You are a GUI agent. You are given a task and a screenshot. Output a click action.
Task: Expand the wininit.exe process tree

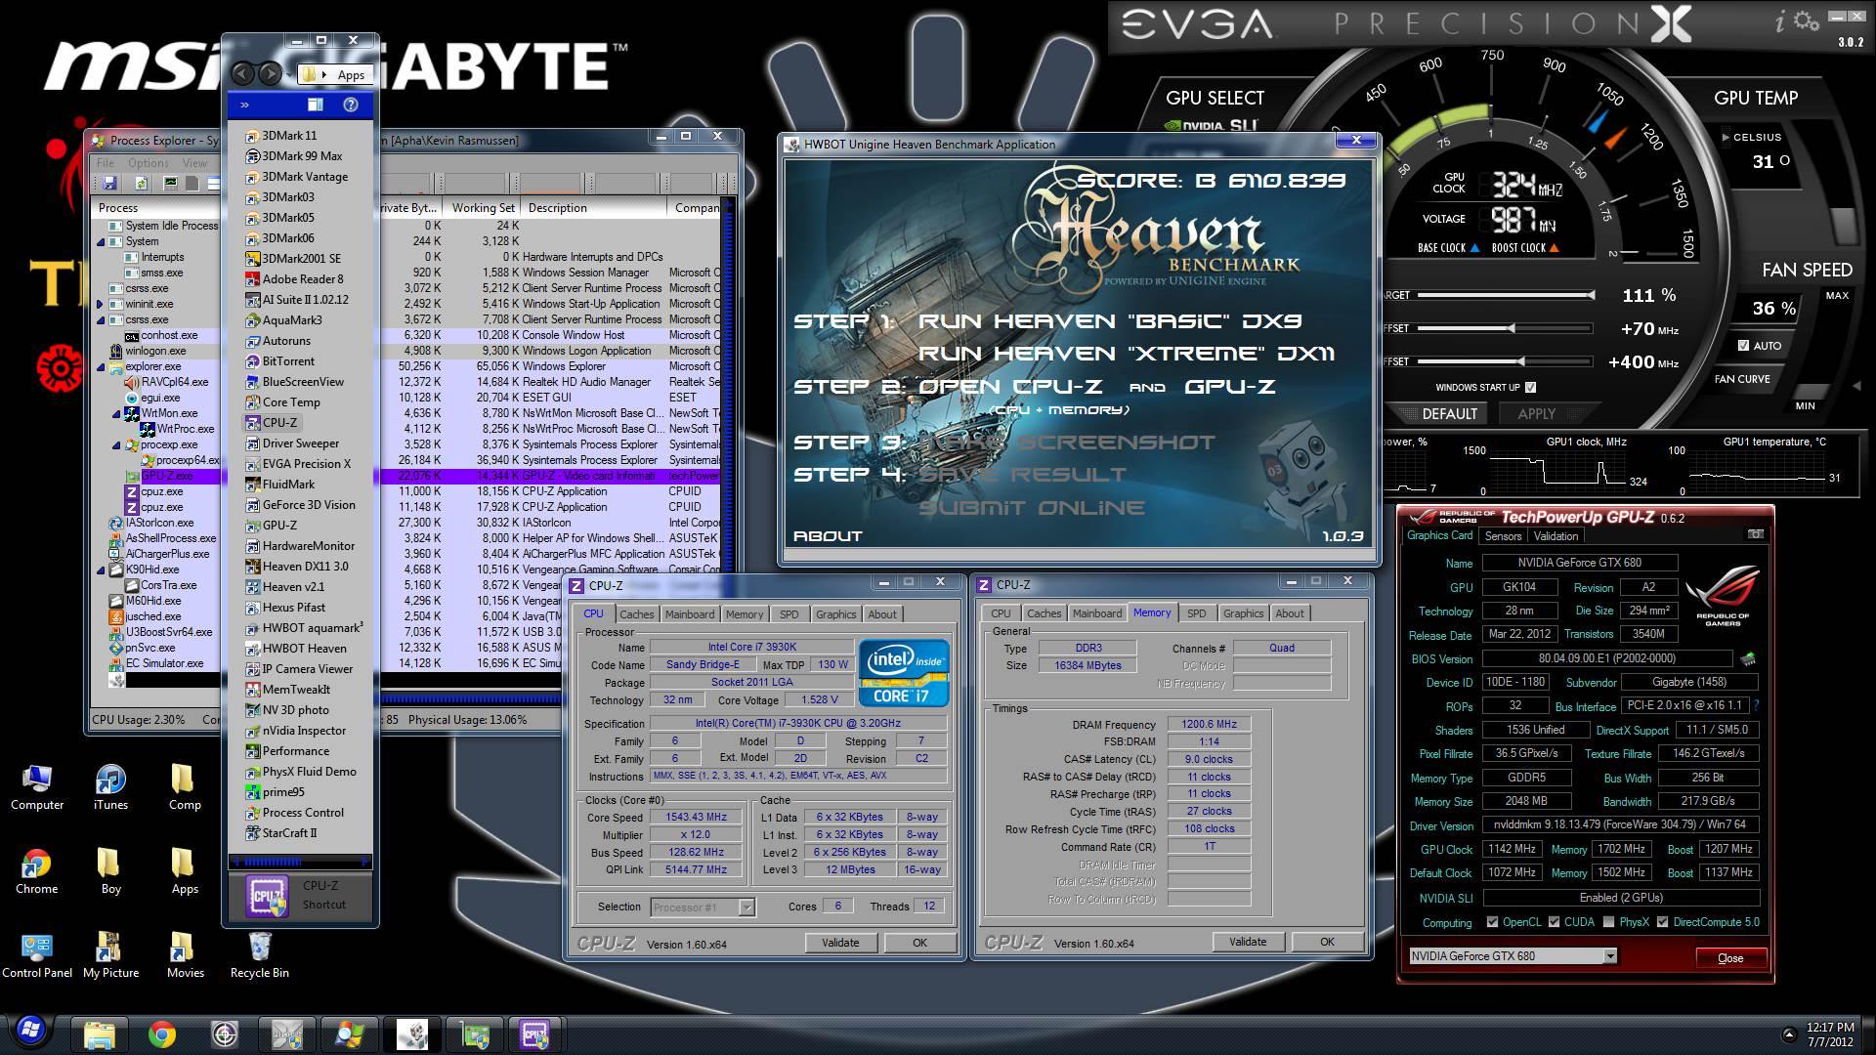click(101, 305)
